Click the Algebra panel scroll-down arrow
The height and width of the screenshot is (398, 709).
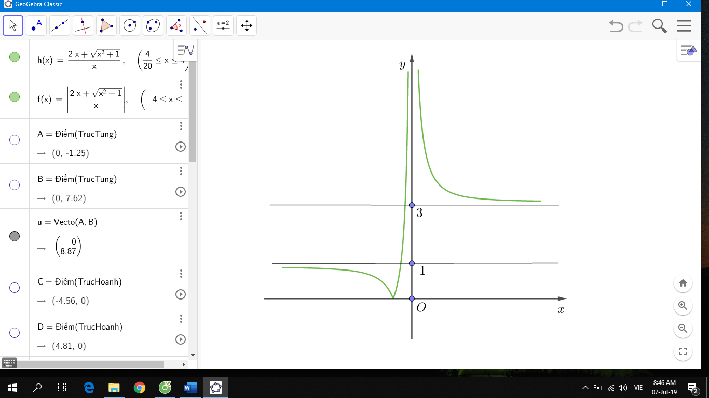[x=193, y=356]
